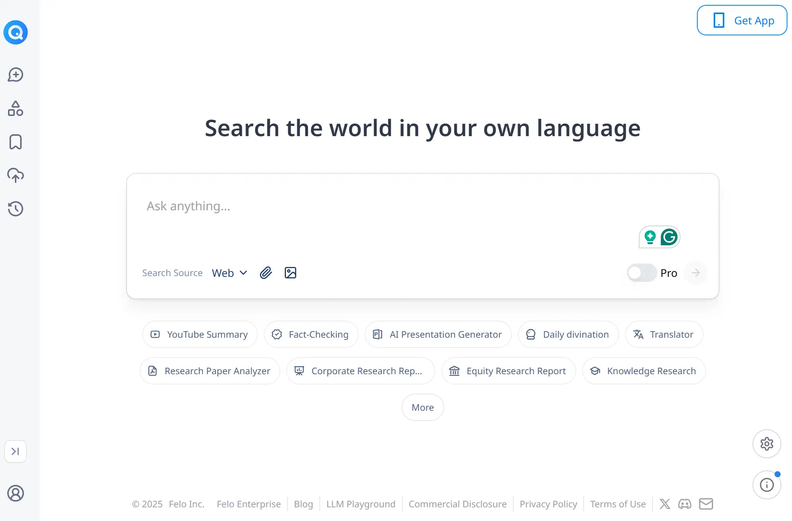The image size is (792, 521).
Task: Click the image upload icon
Action: pos(290,273)
